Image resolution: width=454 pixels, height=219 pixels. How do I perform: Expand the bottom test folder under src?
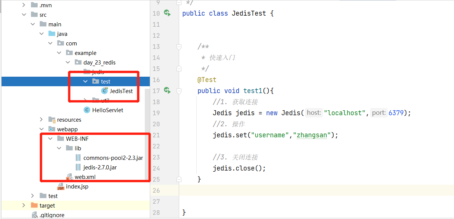click(33, 196)
